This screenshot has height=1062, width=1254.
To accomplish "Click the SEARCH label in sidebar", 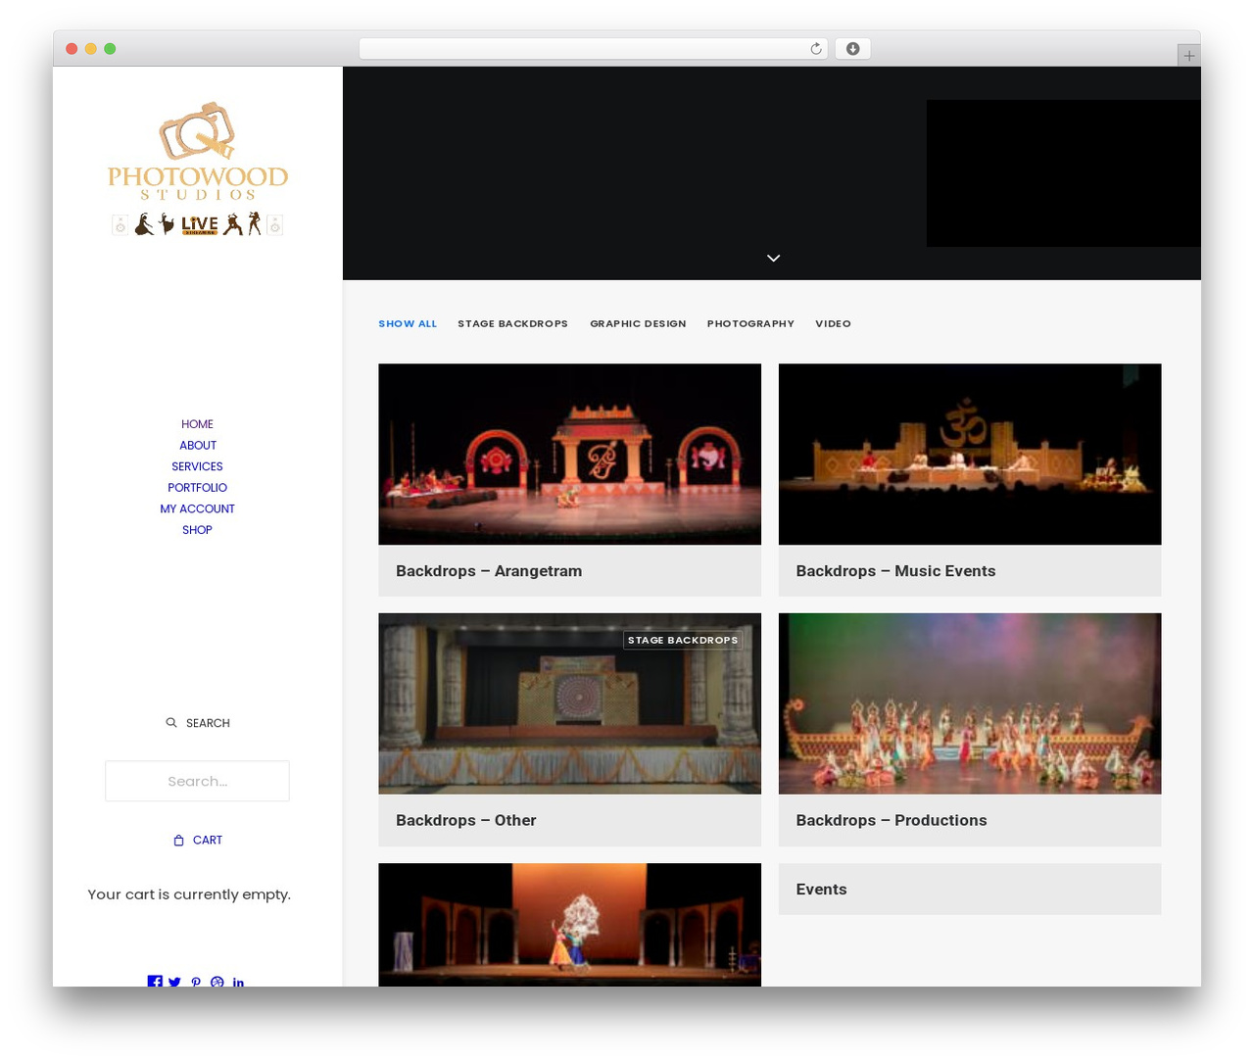I will (208, 723).
